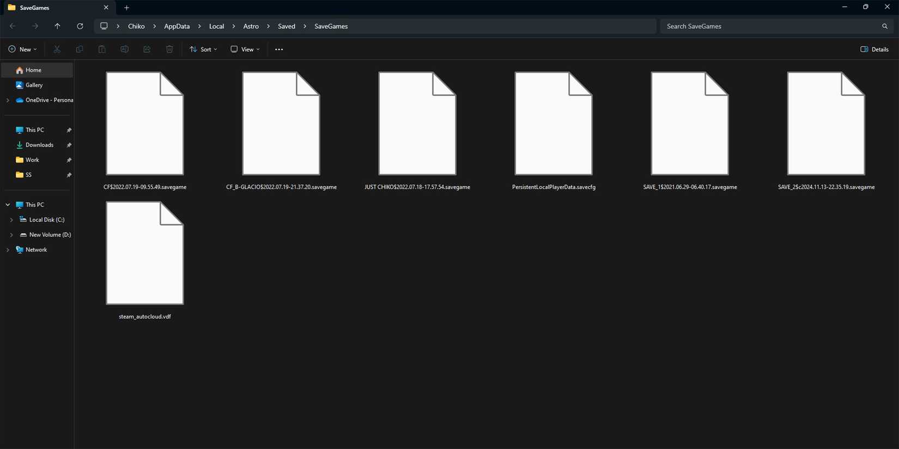The width and height of the screenshot is (899, 449).
Task: Click SAVE_1$2021.06.29-06.40.17.savegame file name
Action: tap(690, 187)
